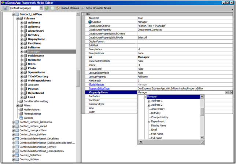Image resolution: width=236 pixels, height=164 pixels.
Task: Click the Anniversary column node icon
Action: [x=25, y=31]
